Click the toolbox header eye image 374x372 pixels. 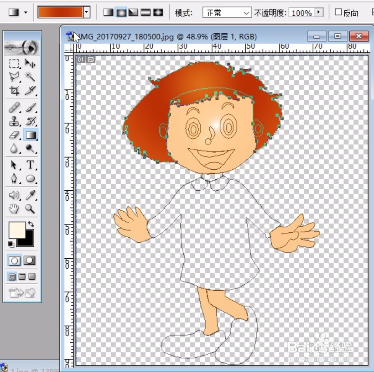click(x=22, y=47)
